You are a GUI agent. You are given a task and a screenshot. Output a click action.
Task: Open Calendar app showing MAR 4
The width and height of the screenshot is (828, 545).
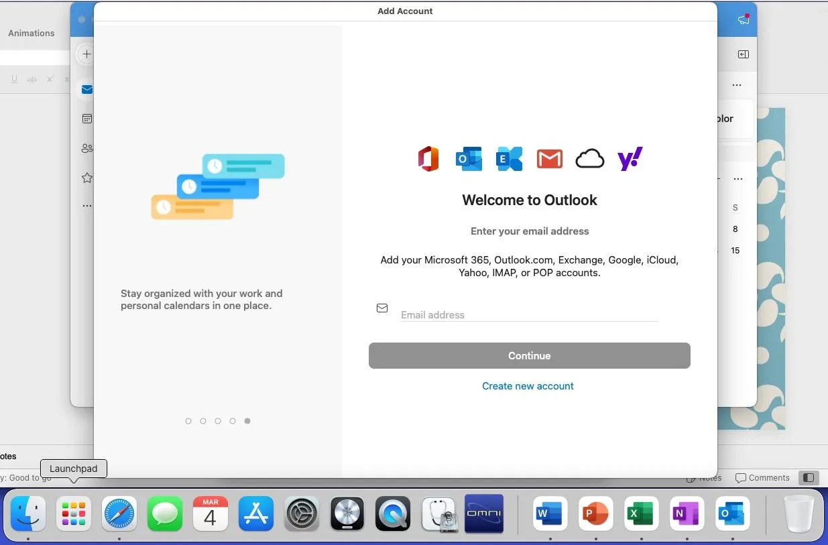pyautogui.click(x=211, y=514)
